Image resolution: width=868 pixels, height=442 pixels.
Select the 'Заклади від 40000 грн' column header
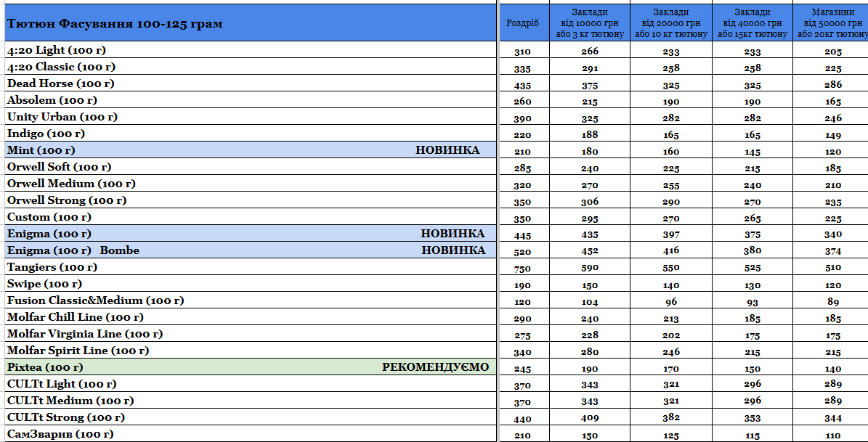coord(753,22)
